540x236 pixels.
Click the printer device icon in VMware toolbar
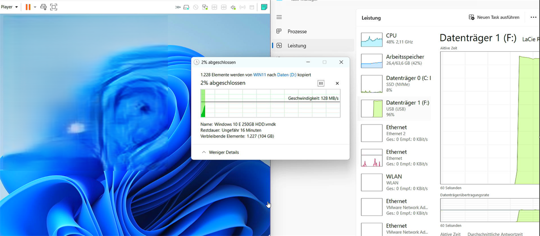point(252,7)
